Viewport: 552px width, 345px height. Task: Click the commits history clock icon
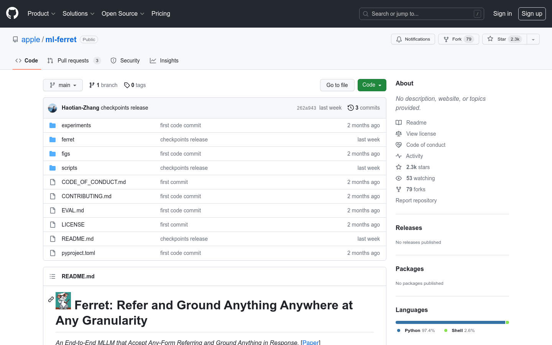[x=350, y=108]
